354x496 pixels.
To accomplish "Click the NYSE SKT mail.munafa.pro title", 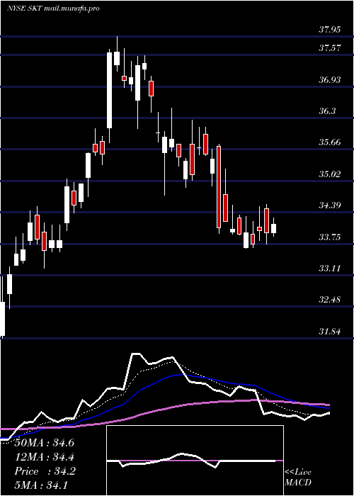I will (x=53, y=9).
